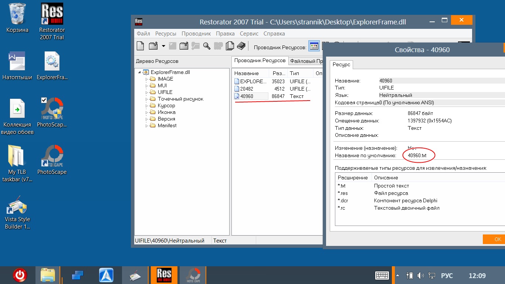Expand the UIFILE folder in tree

[x=146, y=92]
